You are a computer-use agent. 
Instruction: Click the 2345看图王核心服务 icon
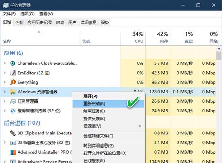click(13, 143)
